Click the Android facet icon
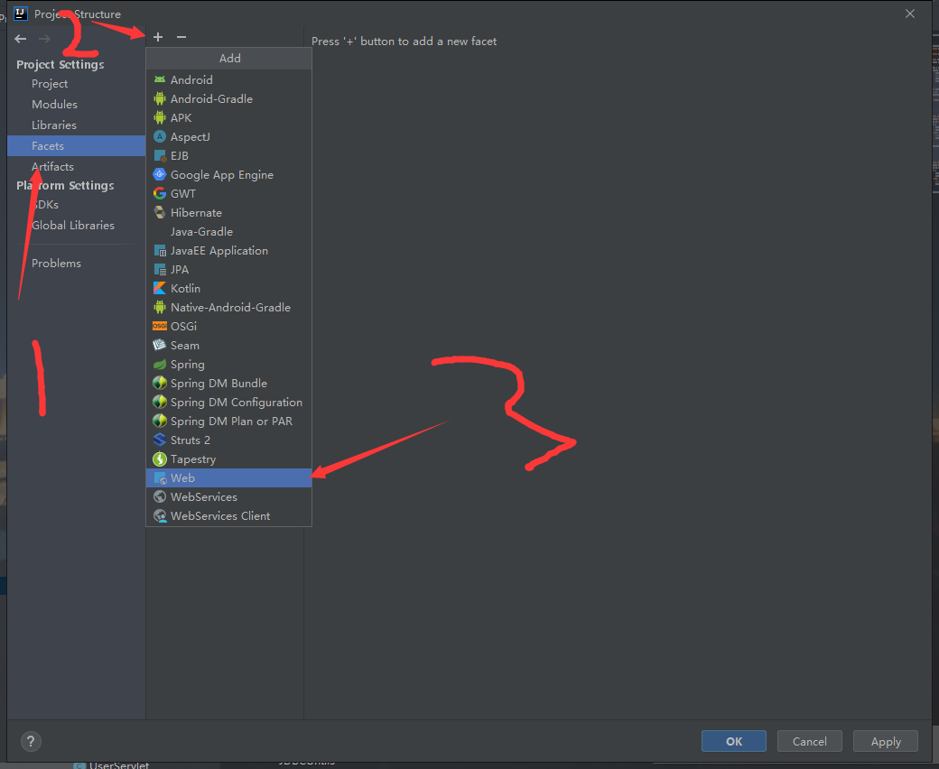 pyautogui.click(x=159, y=79)
